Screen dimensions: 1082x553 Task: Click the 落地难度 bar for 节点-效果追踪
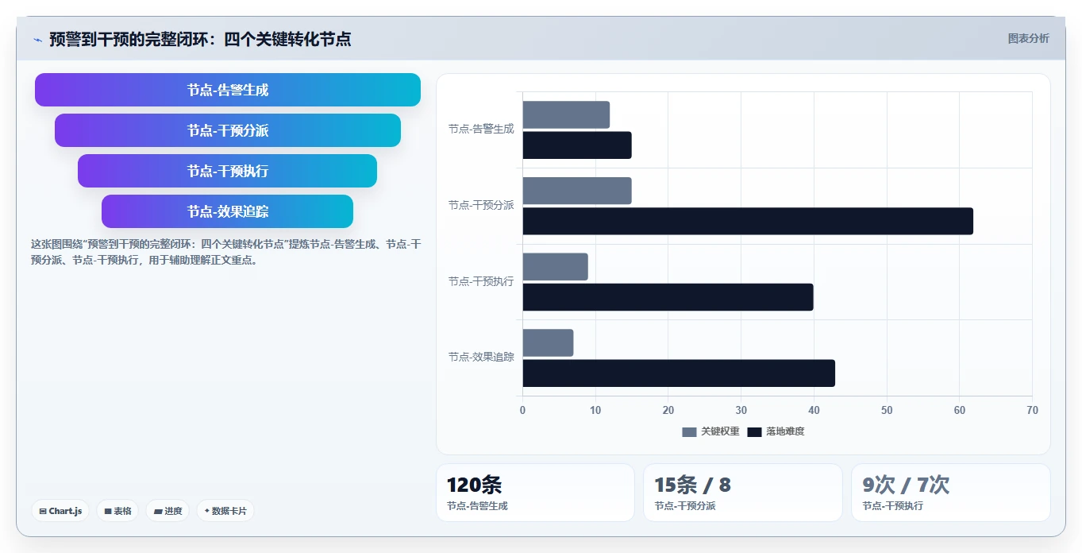pyautogui.click(x=679, y=373)
